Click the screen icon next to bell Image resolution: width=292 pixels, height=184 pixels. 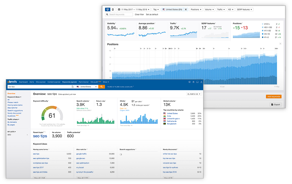coord(197,82)
